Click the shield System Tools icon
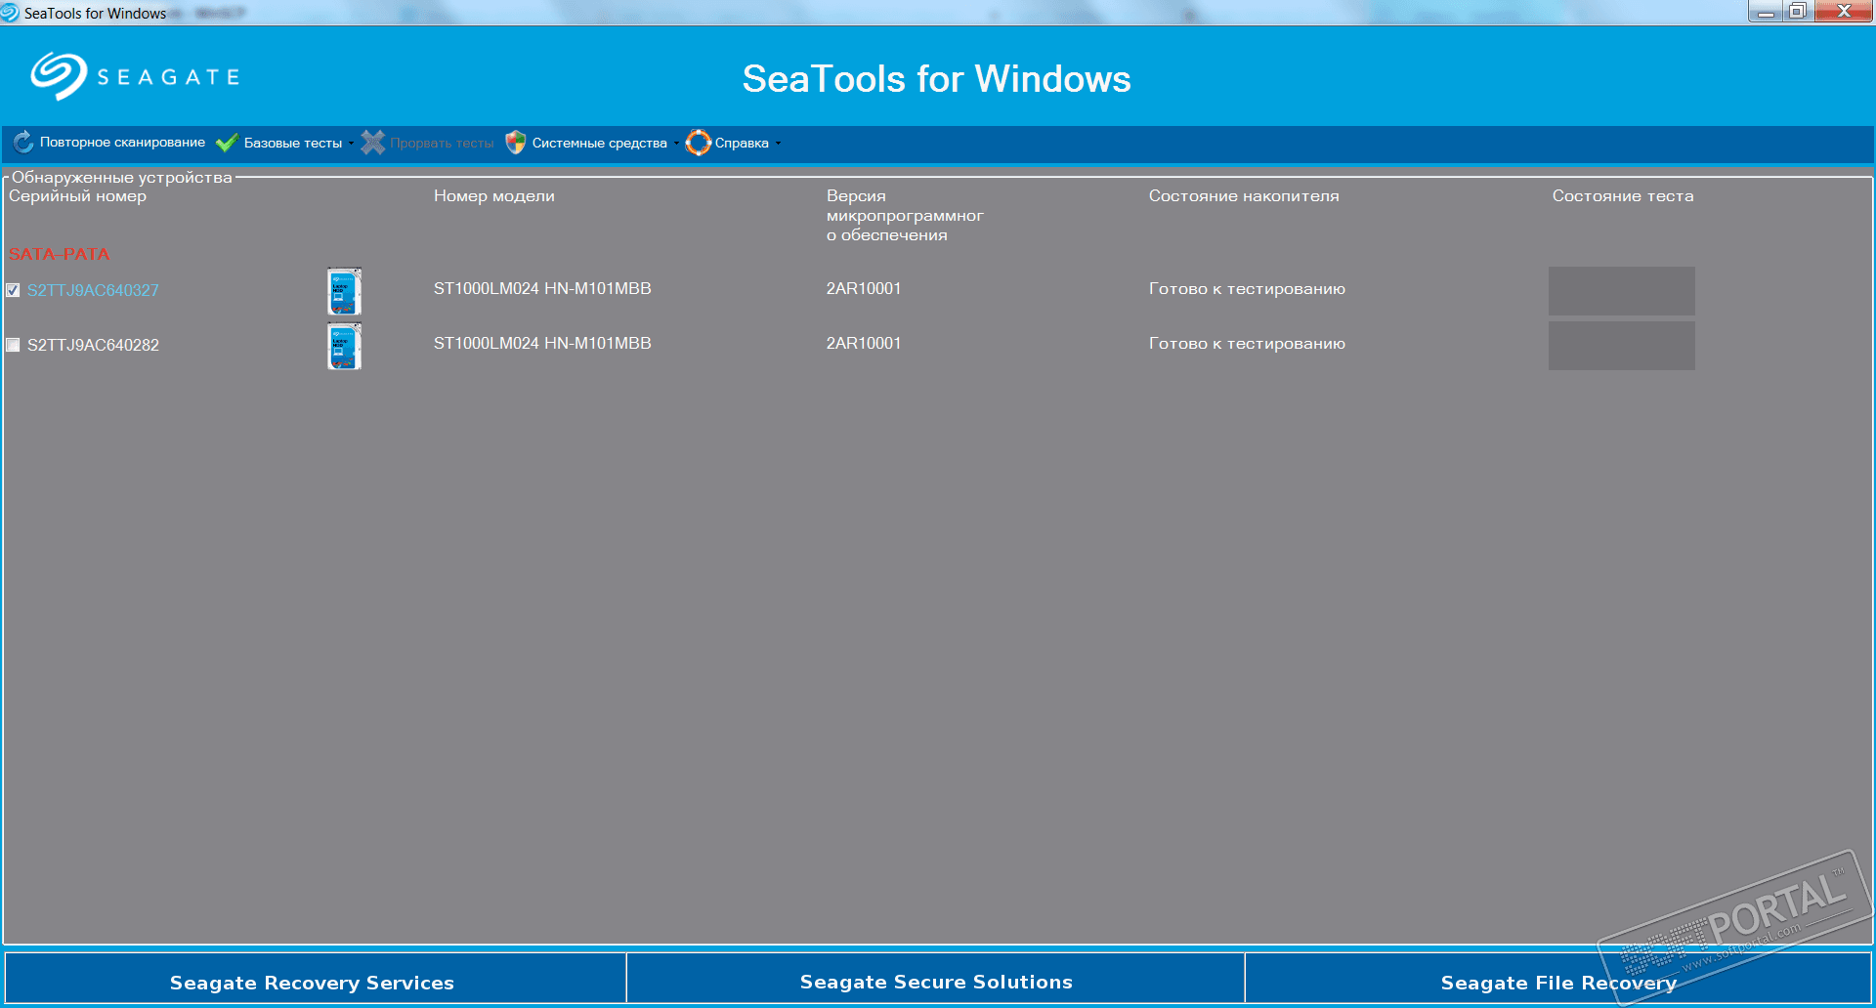The image size is (1876, 1008). (x=516, y=143)
